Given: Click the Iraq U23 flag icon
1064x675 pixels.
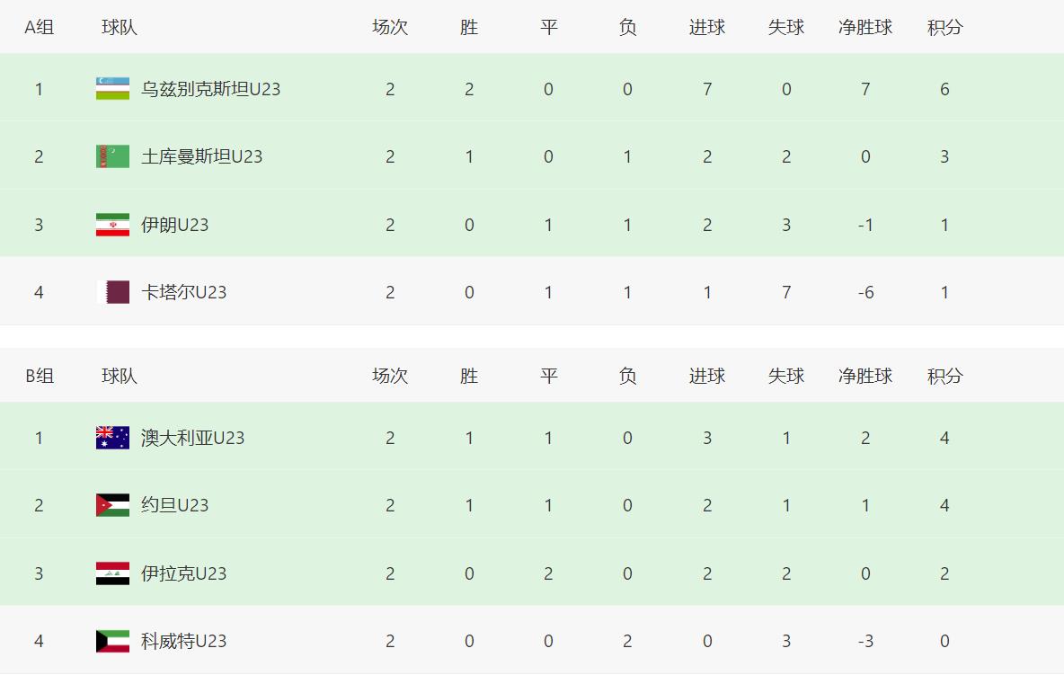Looking at the screenshot, I should coord(112,573).
